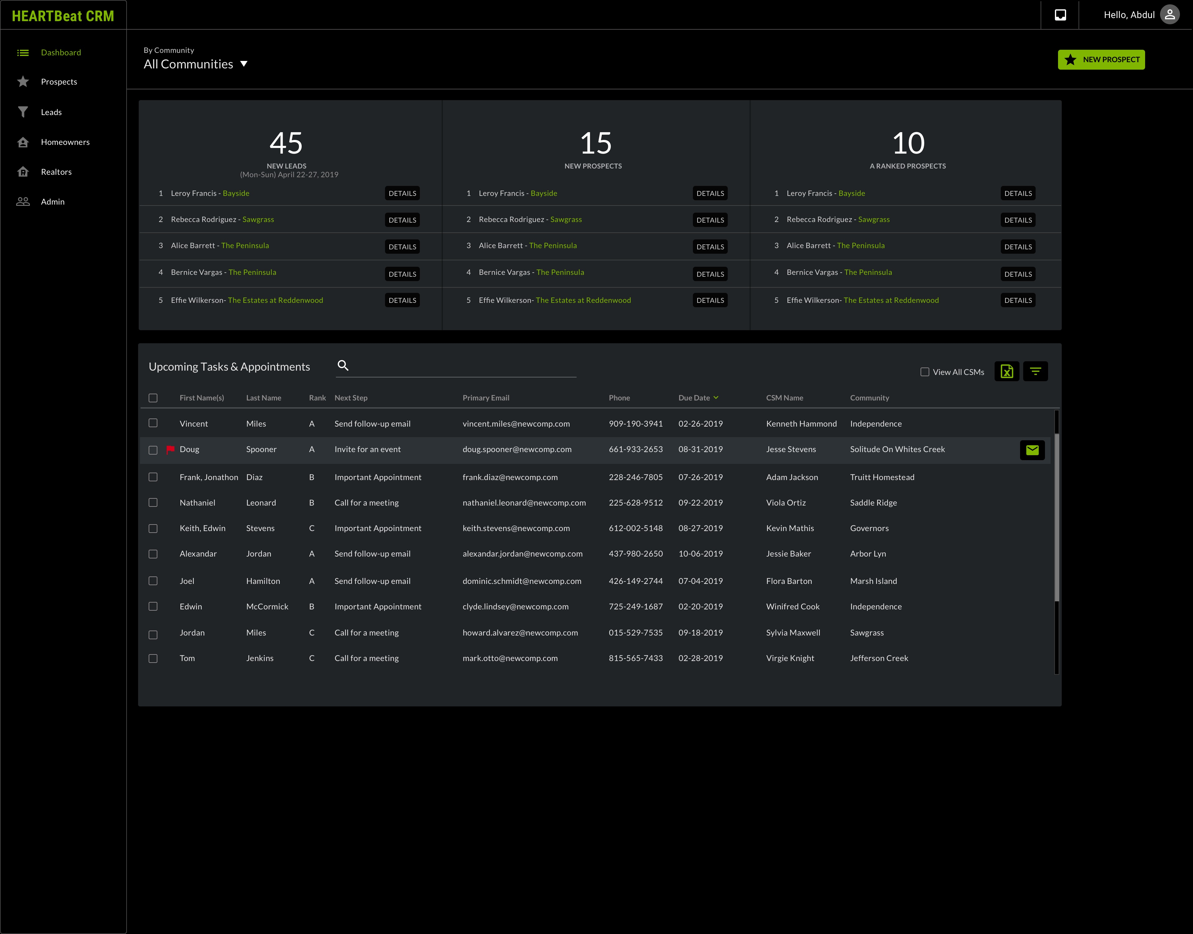Sort by First Name(s) column header
This screenshot has width=1193, height=934.
pyautogui.click(x=202, y=398)
